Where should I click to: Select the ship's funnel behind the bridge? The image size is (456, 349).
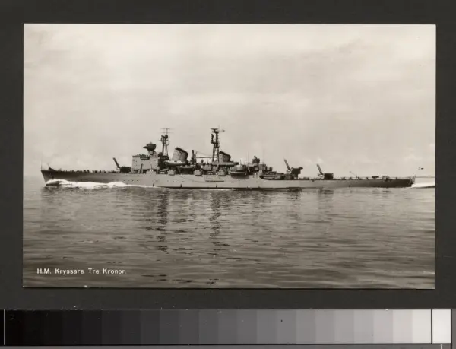(180, 155)
